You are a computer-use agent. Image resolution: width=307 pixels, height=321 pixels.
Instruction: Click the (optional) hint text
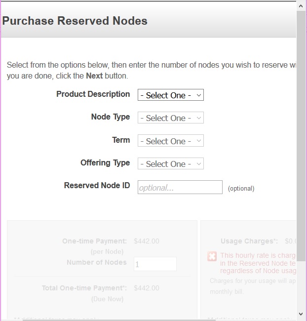click(x=241, y=189)
